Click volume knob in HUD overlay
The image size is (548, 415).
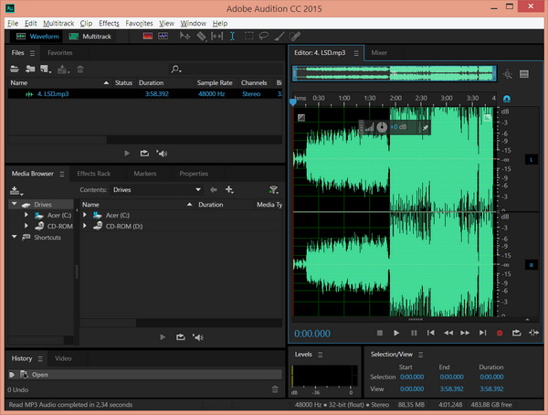pos(382,127)
